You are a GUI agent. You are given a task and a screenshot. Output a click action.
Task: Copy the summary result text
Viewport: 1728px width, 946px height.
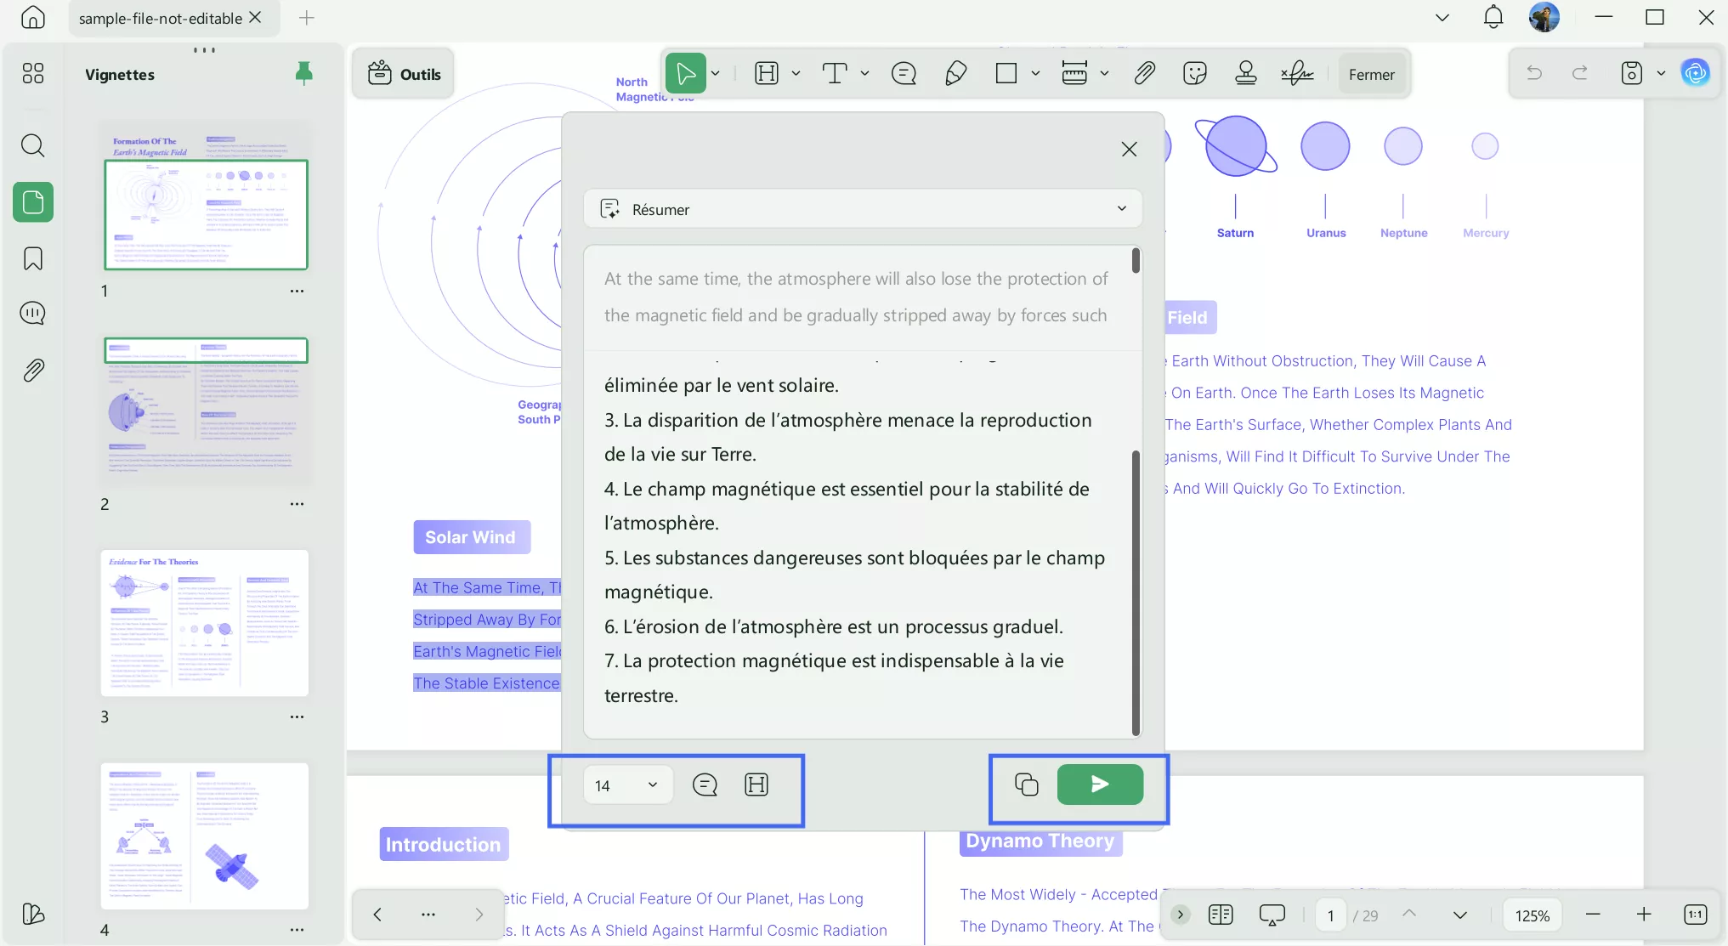click(x=1026, y=784)
